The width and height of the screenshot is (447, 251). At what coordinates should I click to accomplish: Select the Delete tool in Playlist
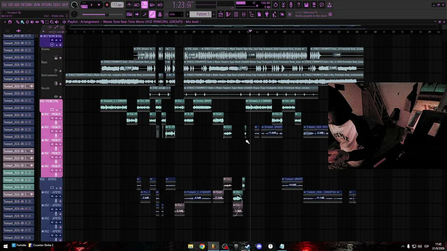tap(27, 22)
